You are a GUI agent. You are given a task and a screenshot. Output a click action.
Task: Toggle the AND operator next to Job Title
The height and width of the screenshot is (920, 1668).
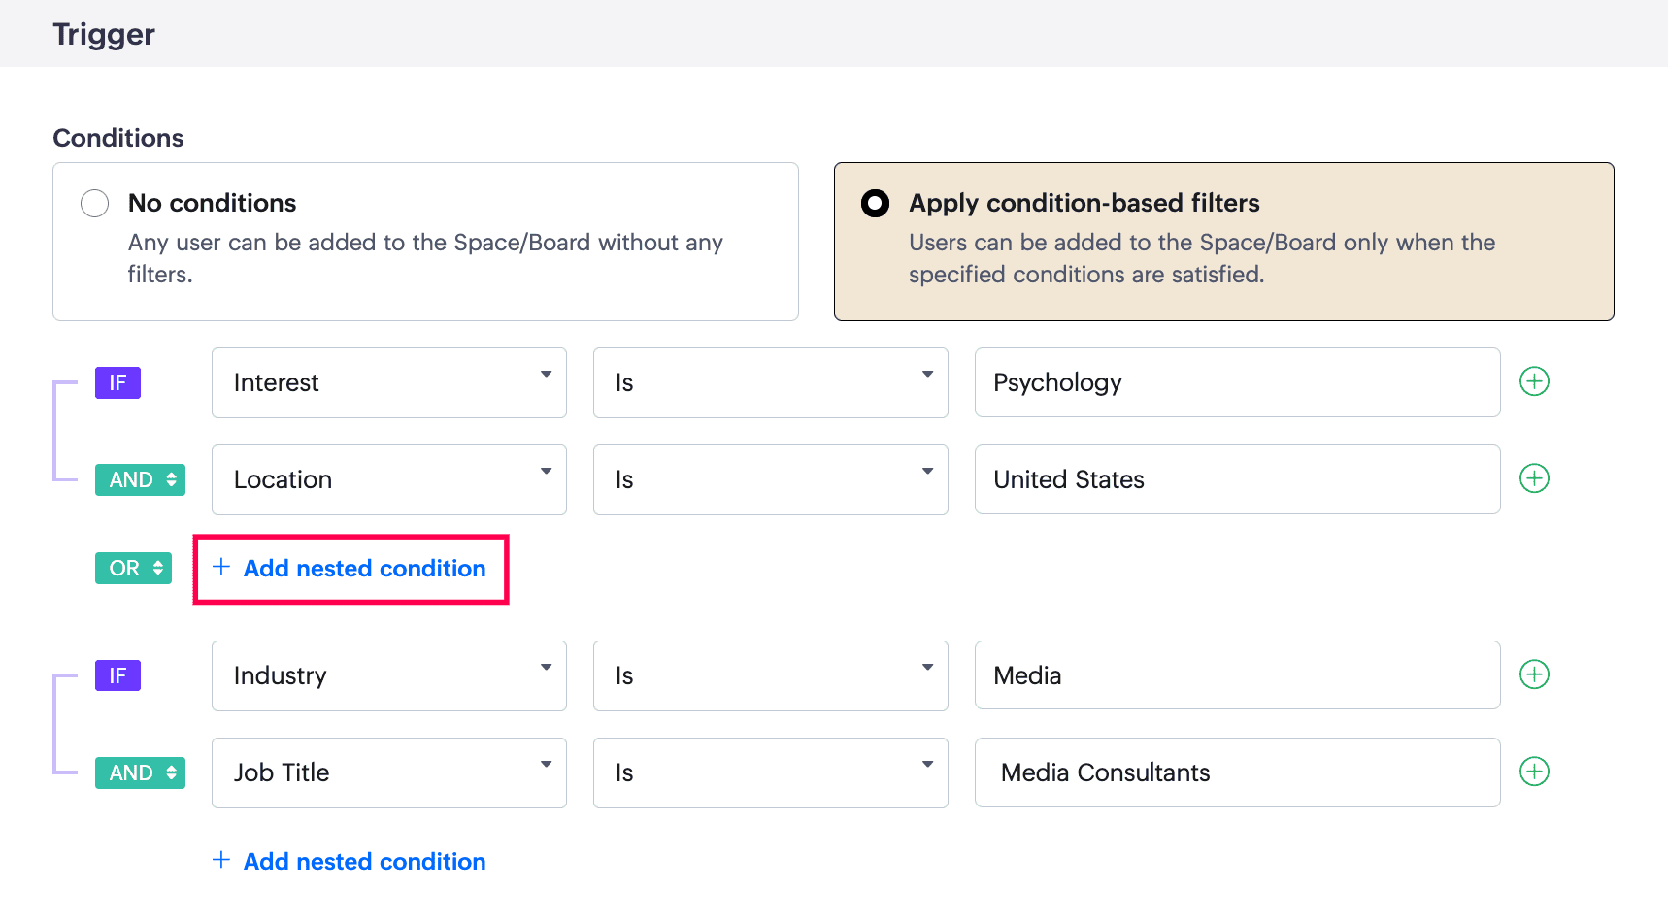[141, 772]
